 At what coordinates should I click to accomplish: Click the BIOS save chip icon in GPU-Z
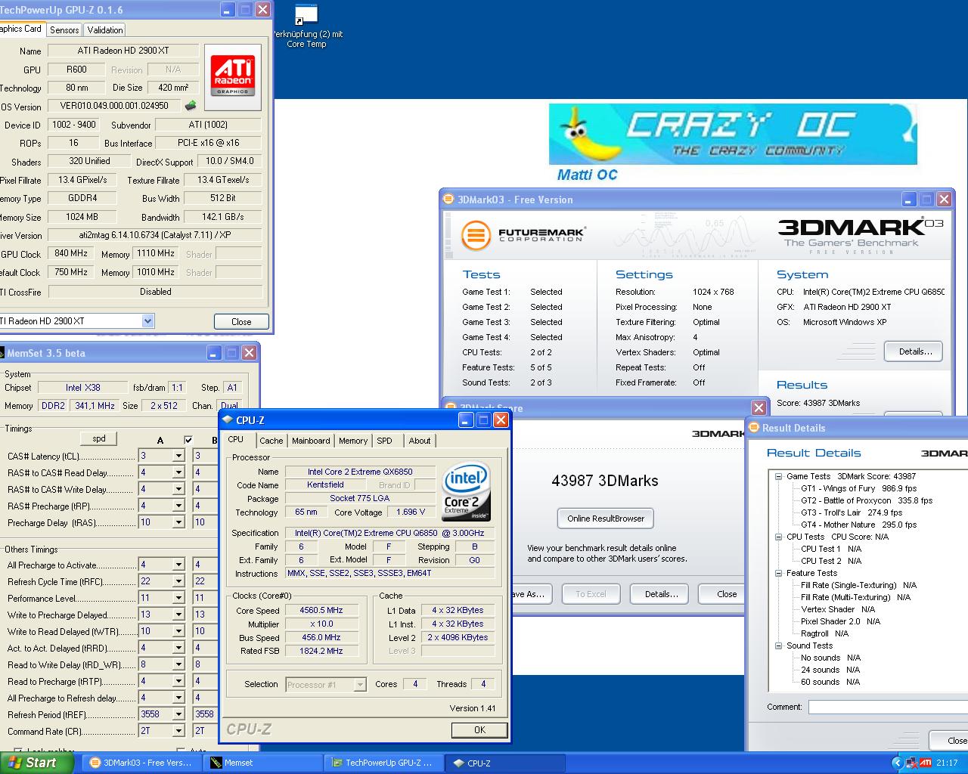point(191,106)
